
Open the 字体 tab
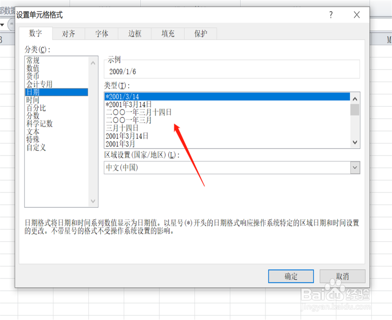(x=102, y=34)
